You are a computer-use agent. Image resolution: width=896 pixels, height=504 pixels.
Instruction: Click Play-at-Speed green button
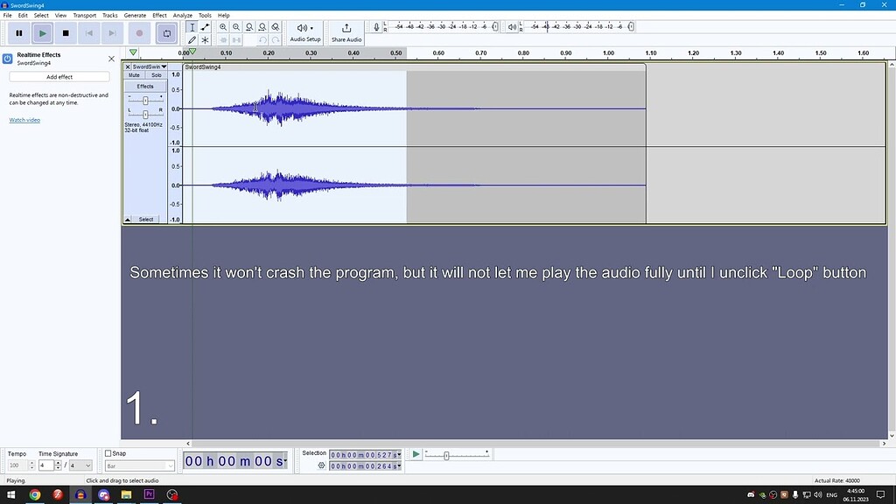point(416,454)
